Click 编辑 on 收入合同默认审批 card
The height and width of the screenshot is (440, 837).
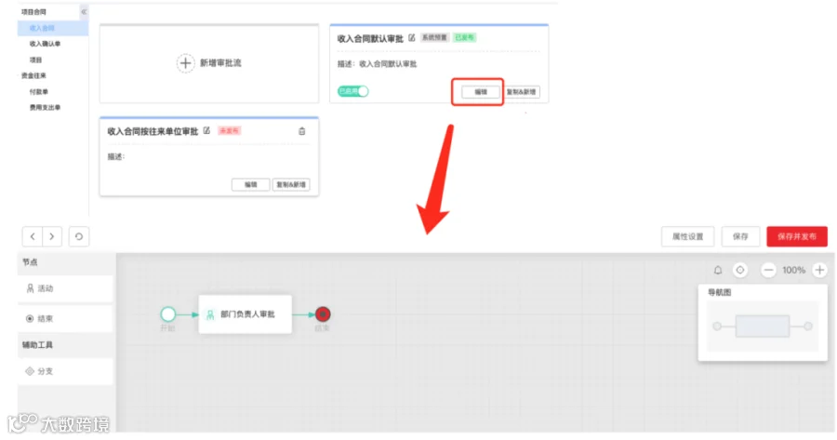481,92
